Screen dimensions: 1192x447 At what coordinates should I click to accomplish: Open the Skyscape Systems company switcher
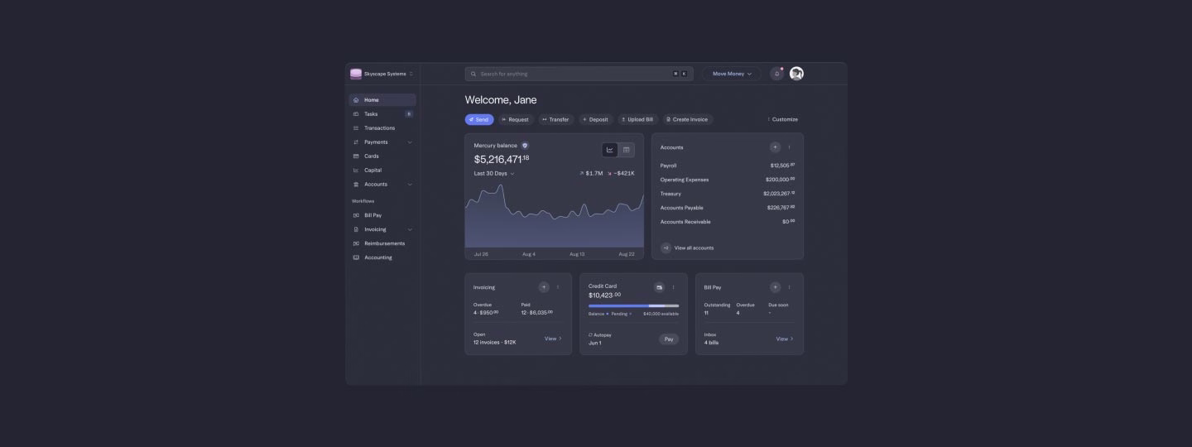coord(382,74)
